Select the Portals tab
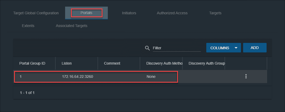 pyautogui.click(x=86, y=13)
